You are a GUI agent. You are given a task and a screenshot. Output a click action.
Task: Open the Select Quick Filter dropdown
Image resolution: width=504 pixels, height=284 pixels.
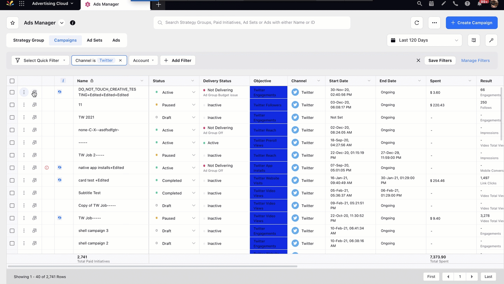pyautogui.click(x=41, y=61)
